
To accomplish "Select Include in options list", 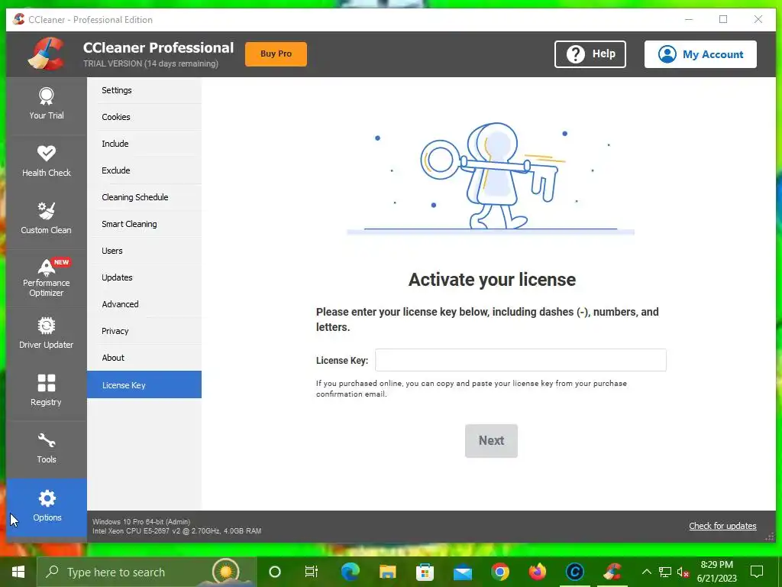I will pyautogui.click(x=144, y=144).
